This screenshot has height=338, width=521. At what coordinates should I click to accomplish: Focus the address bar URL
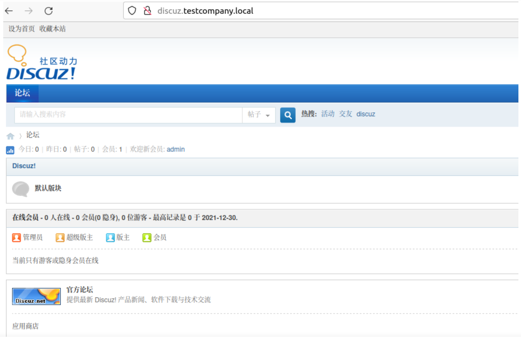[205, 11]
